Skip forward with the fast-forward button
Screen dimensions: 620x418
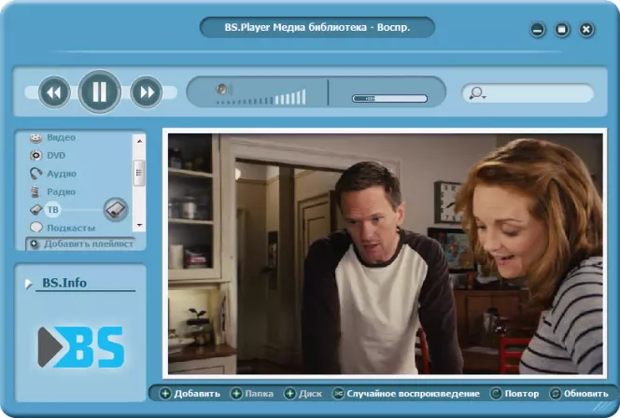pyautogui.click(x=147, y=92)
